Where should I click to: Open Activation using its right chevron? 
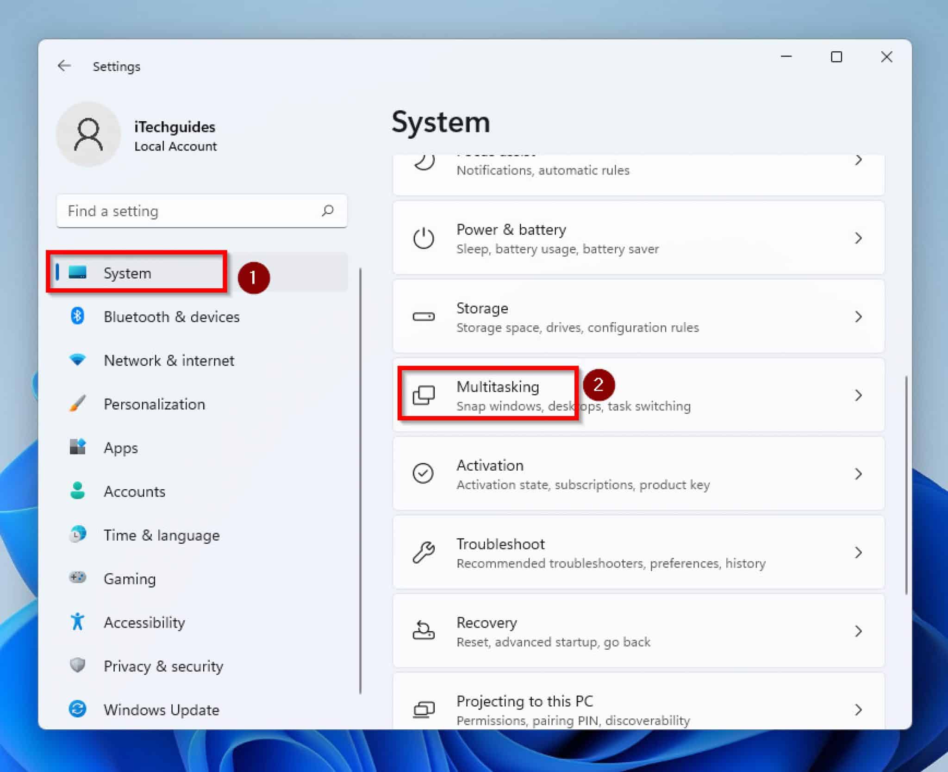(859, 473)
